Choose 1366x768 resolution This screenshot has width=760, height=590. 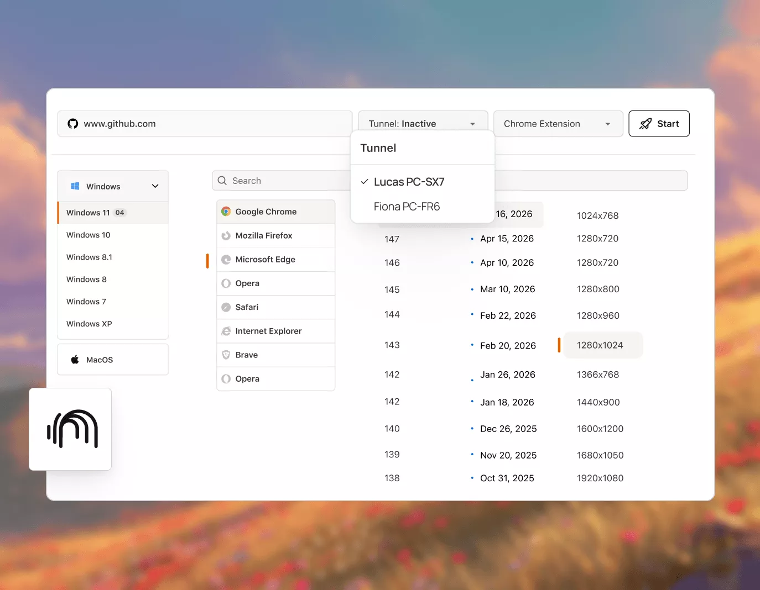598,375
